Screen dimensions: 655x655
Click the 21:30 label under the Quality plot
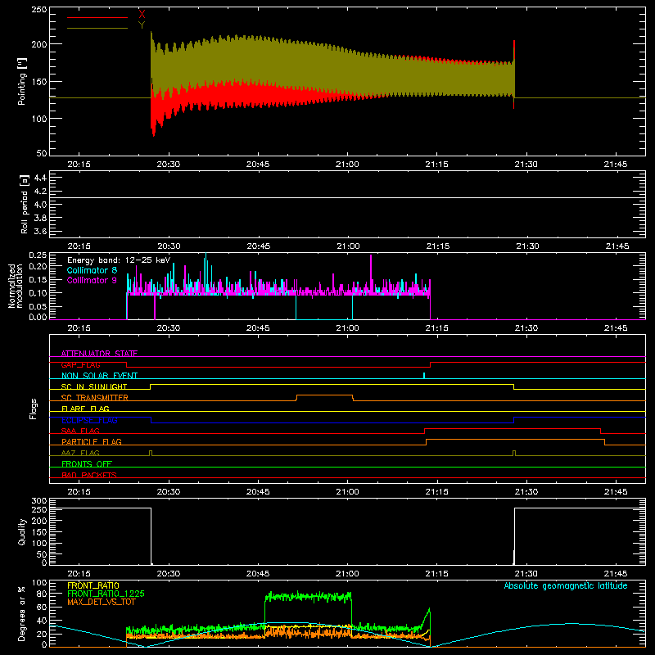tap(526, 574)
